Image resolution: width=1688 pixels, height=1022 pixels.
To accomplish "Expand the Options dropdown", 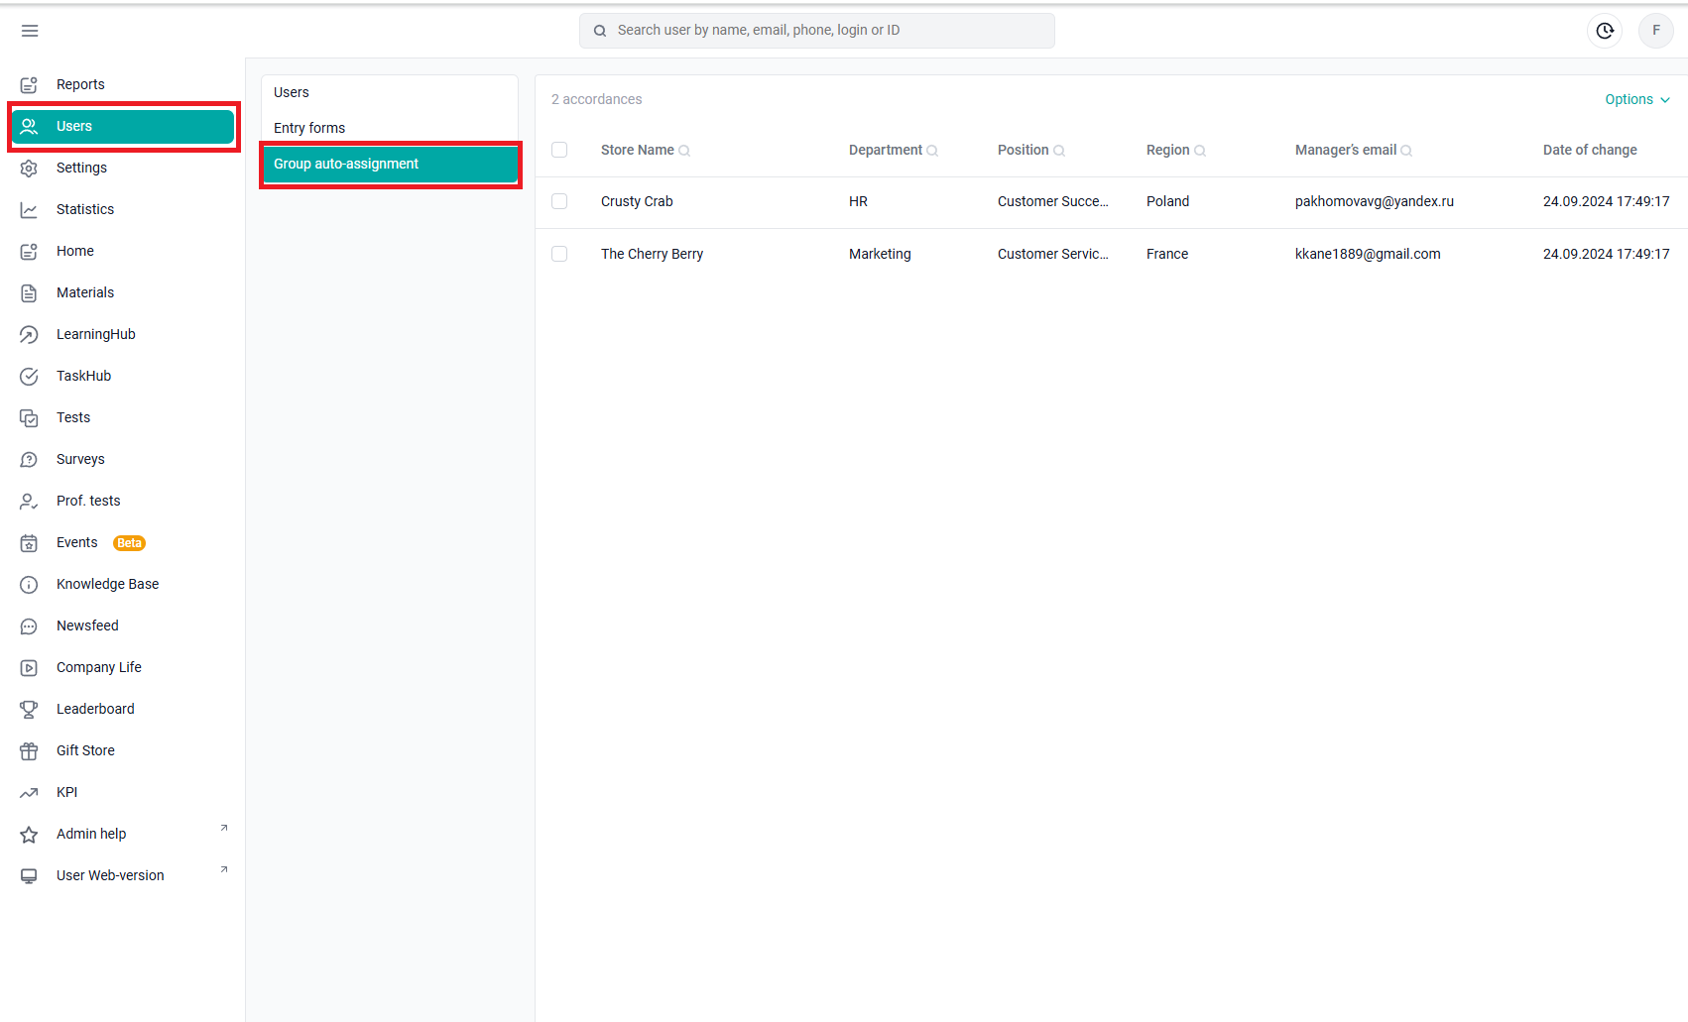I will tap(1637, 99).
